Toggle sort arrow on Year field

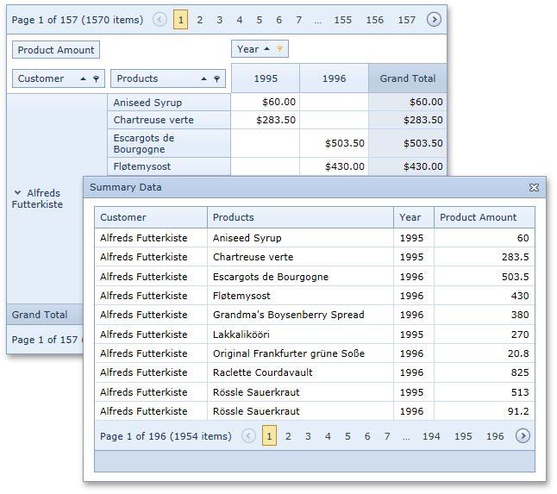click(266, 49)
